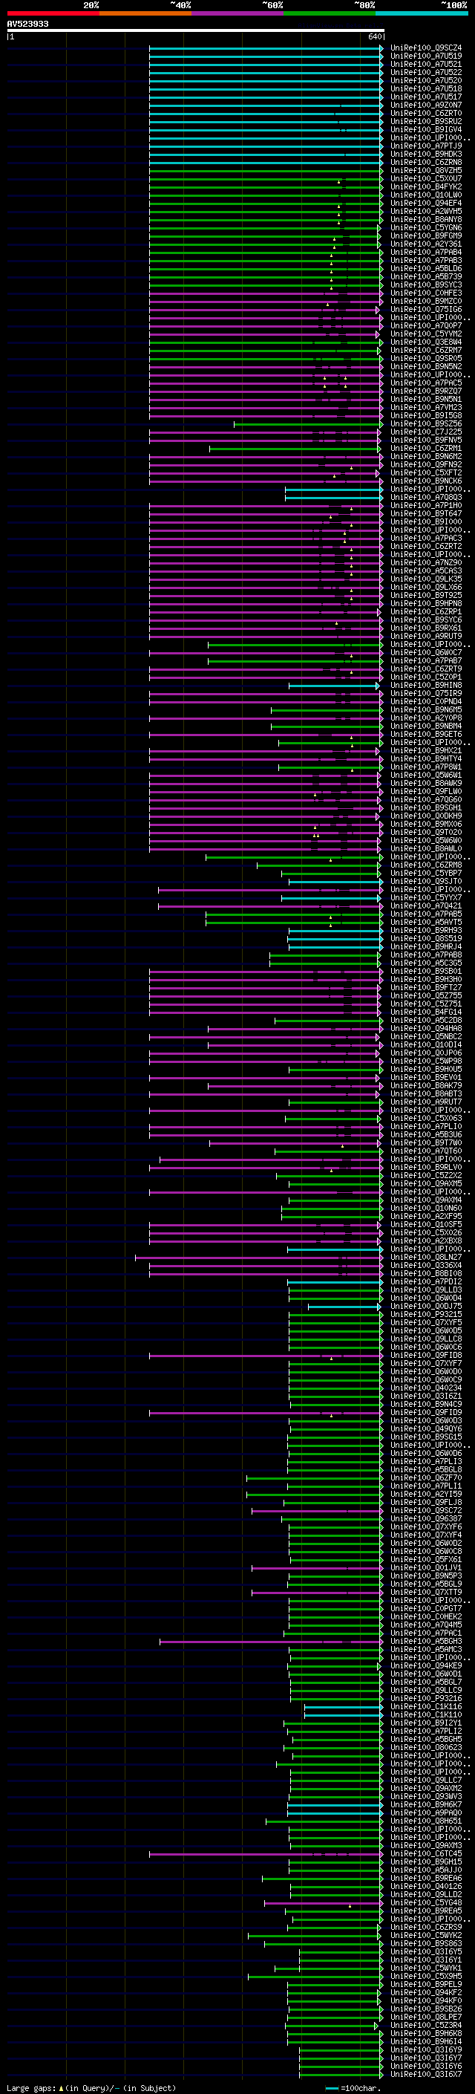
Task: Select the label UniRef100_C5WP98
Action: [x=425, y=1061]
